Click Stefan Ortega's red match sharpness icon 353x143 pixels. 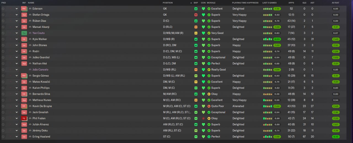point(196,15)
